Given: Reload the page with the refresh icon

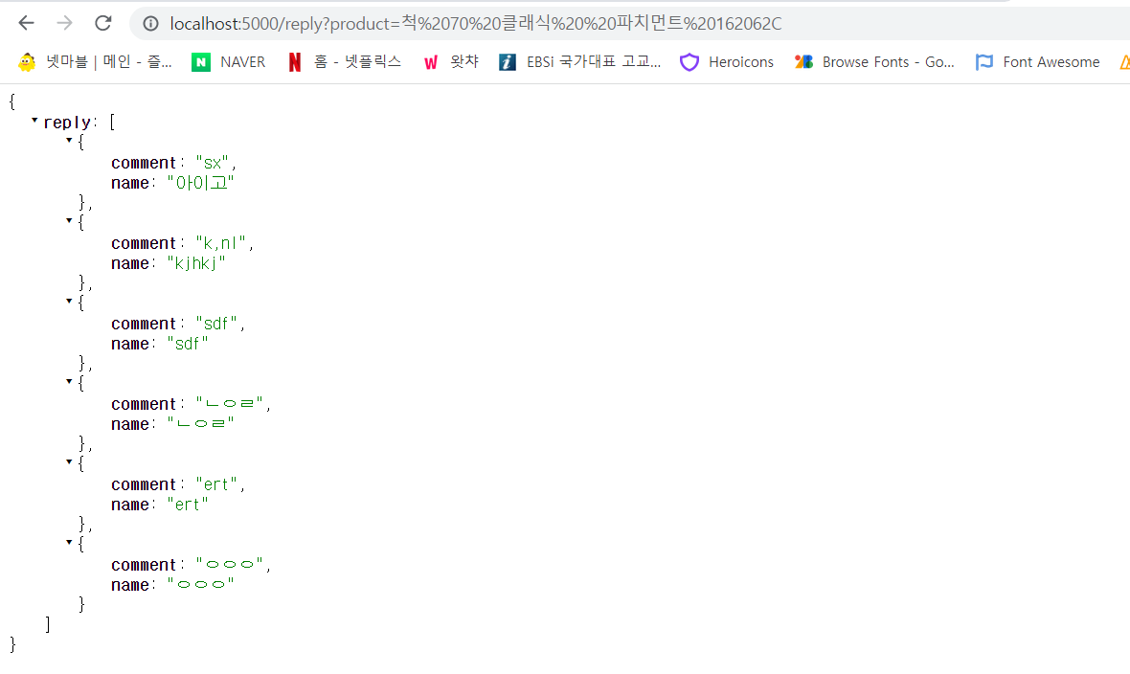Looking at the screenshot, I should pyautogui.click(x=103, y=23).
